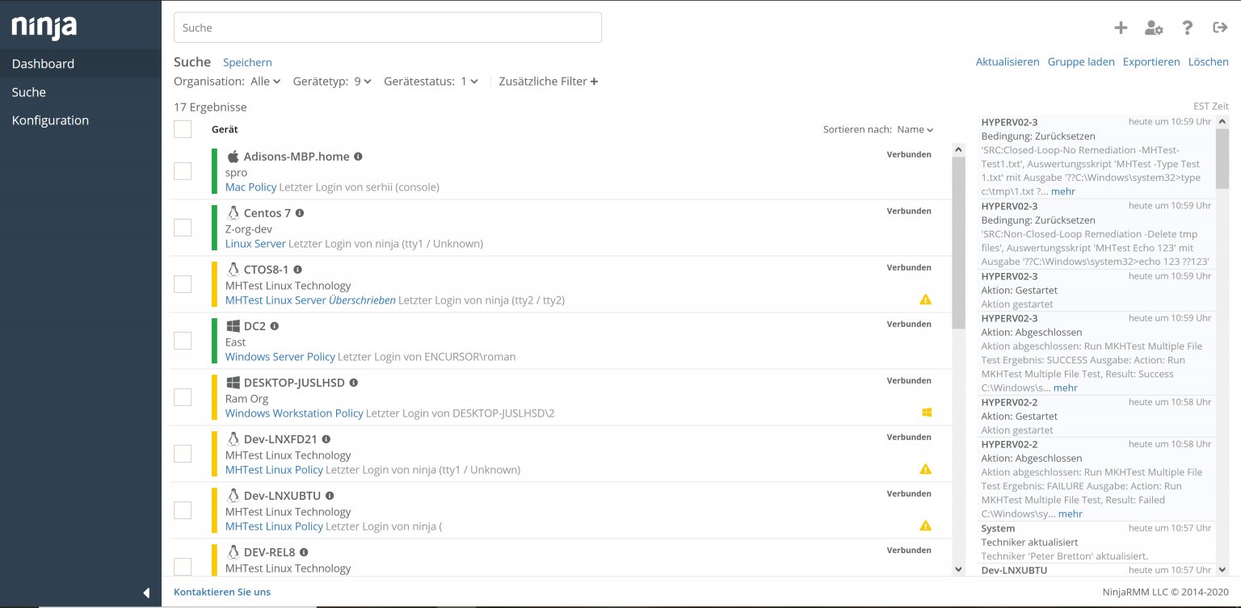
Task: Collapse the sidebar with the arrow icon
Action: point(146,593)
